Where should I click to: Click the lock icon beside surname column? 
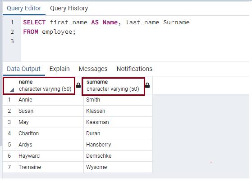(x=147, y=85)
